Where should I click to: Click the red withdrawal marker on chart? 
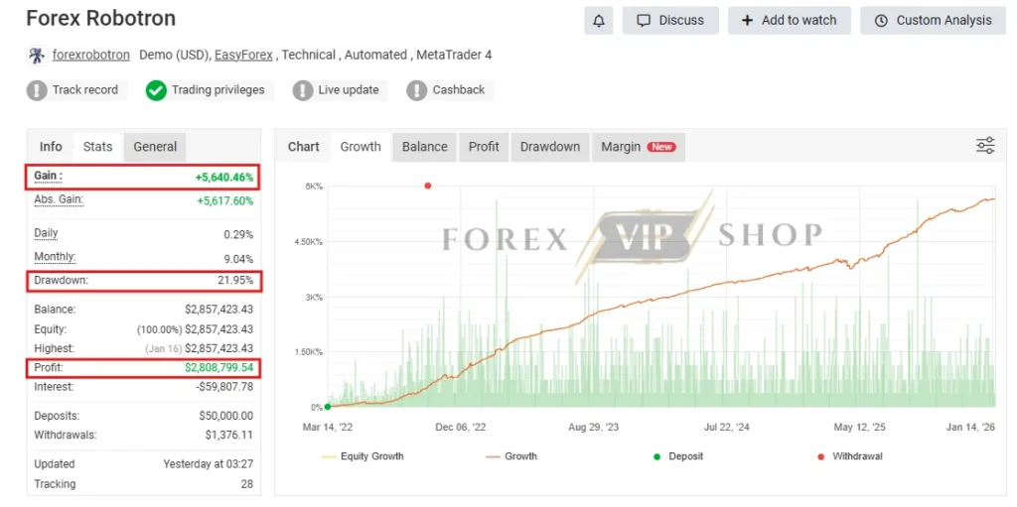427,187
